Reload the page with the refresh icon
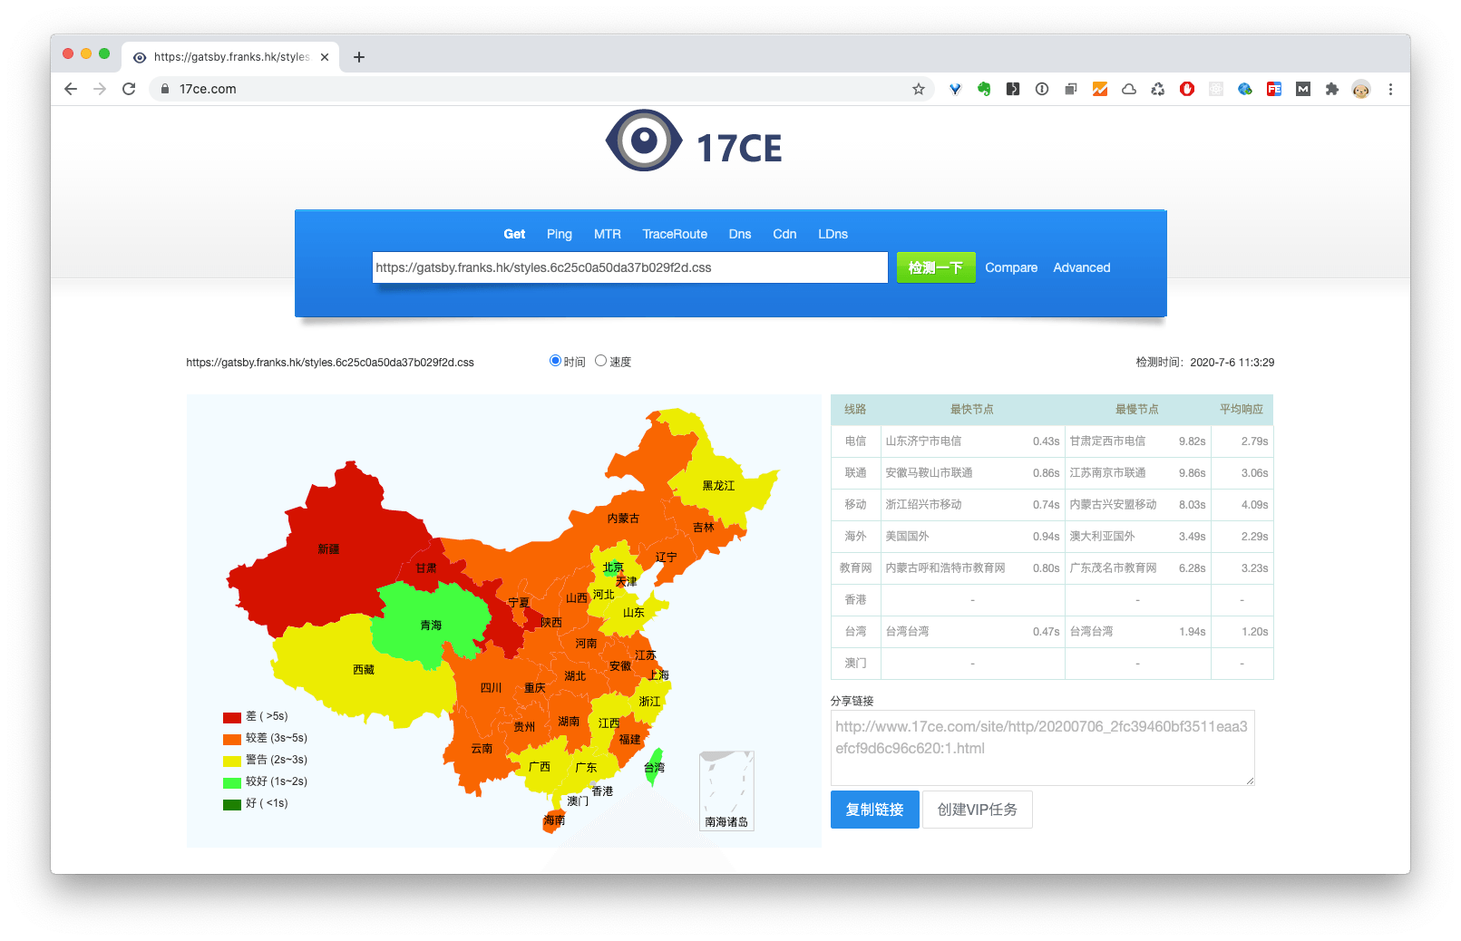Viewport: 1461px width, 941px height. coord(128,89)
